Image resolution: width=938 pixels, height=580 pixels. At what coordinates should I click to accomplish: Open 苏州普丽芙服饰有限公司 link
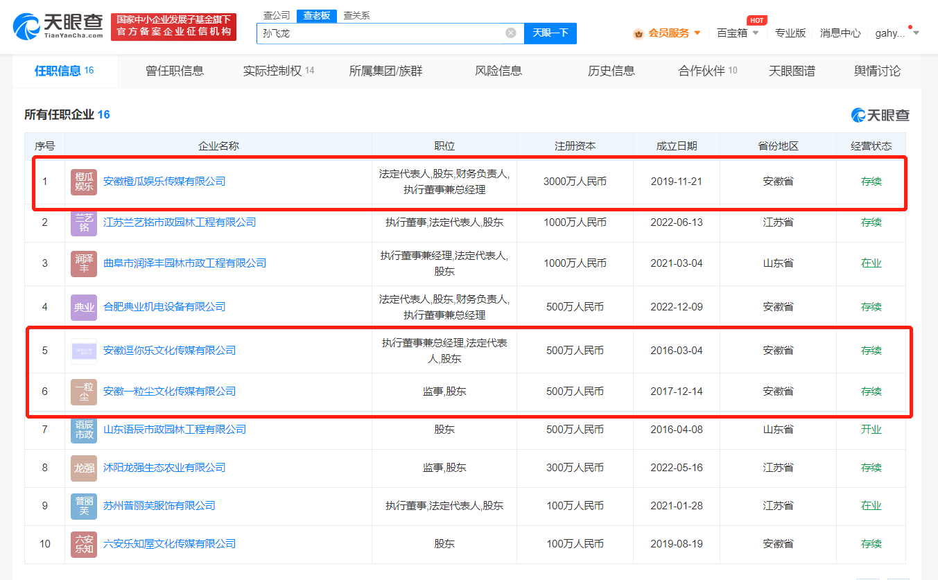tap(159, 506)
